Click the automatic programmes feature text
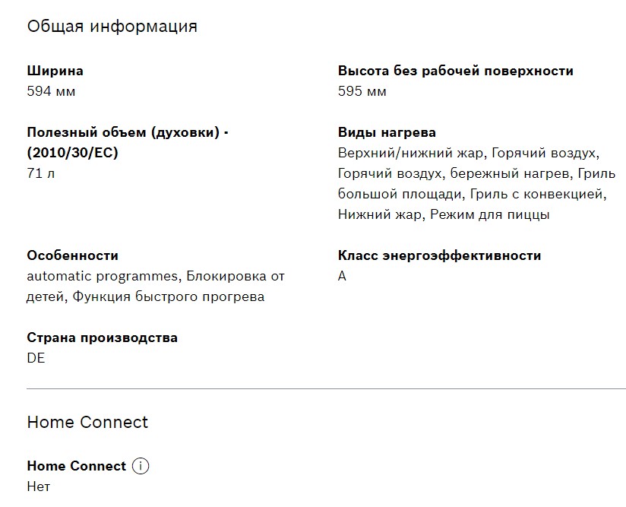Image resolution: width=626 pixels, height=507 pixels. pos(103,276)
